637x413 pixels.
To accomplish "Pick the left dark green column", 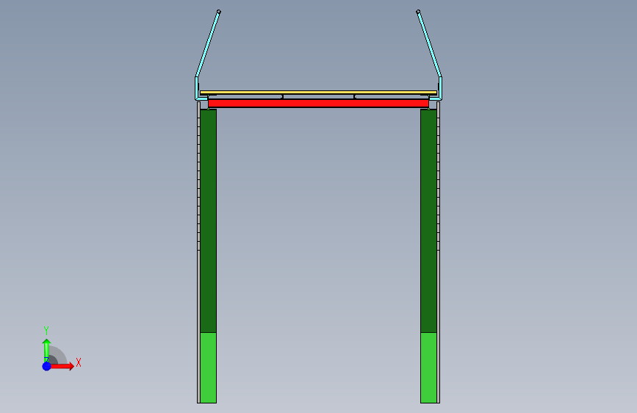I will click(x=209, y=221).
